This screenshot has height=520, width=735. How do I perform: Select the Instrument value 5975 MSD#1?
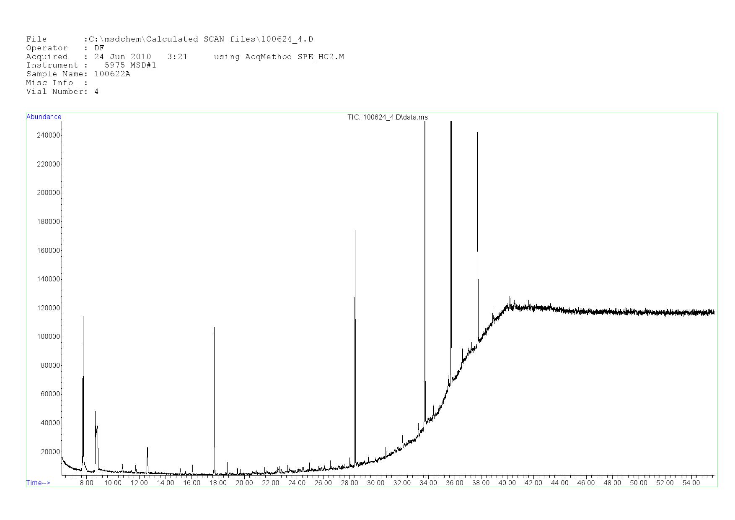pyautogui.click(x=130, y=65)
